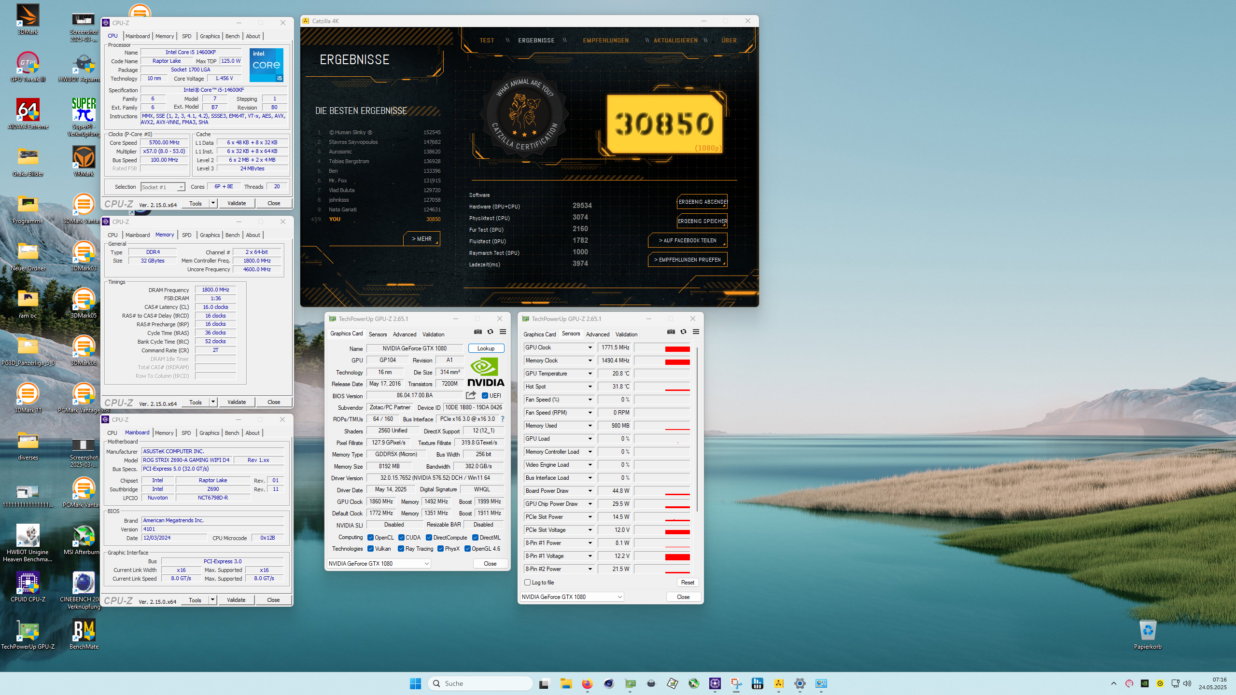Toggle the DirectML checkbox

click(475, 538)
